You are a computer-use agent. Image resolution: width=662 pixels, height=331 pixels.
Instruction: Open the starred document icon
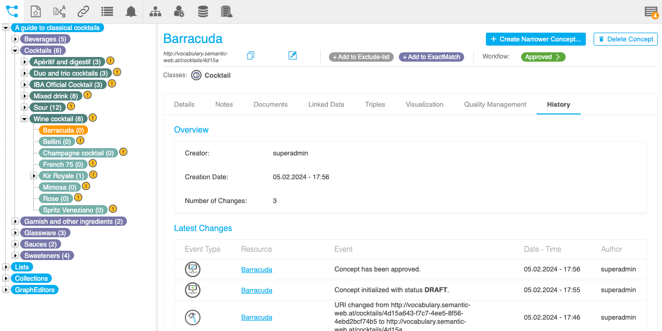35,11
